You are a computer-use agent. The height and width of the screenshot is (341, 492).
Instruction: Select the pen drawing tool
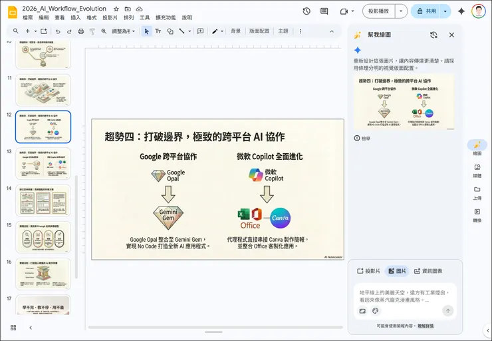pos(215,31)
